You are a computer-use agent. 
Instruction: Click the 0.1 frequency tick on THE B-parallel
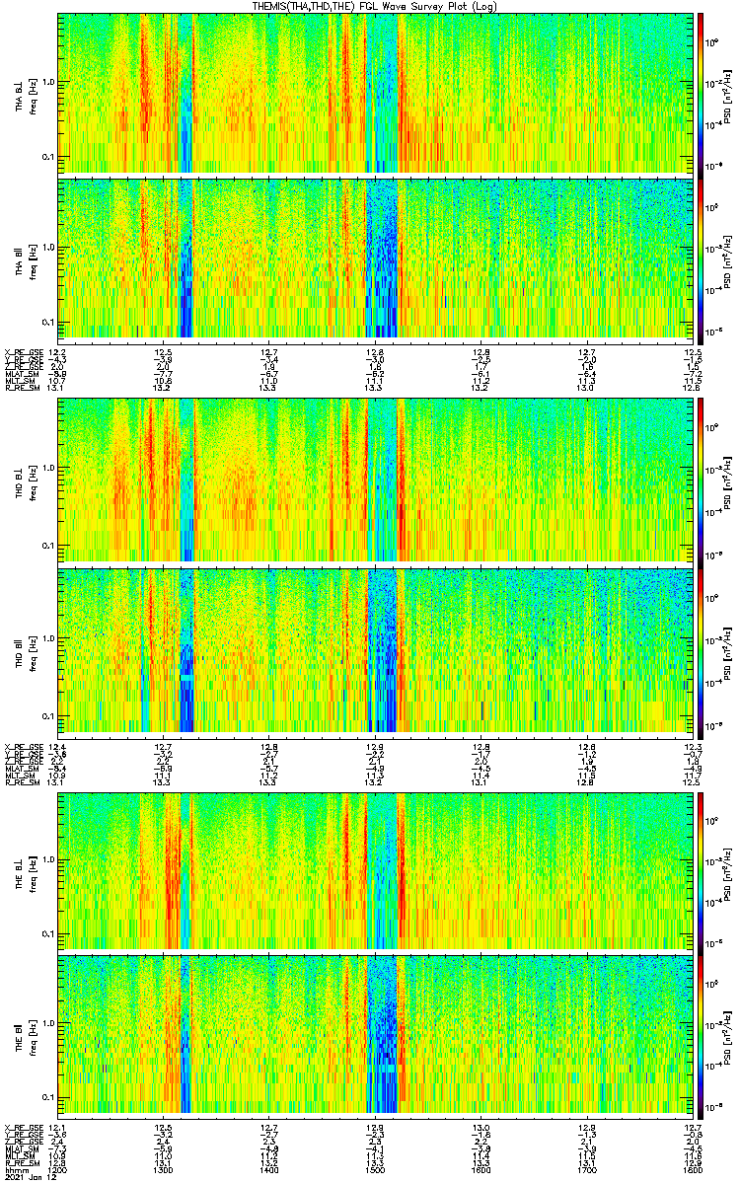click(48, 1097)
